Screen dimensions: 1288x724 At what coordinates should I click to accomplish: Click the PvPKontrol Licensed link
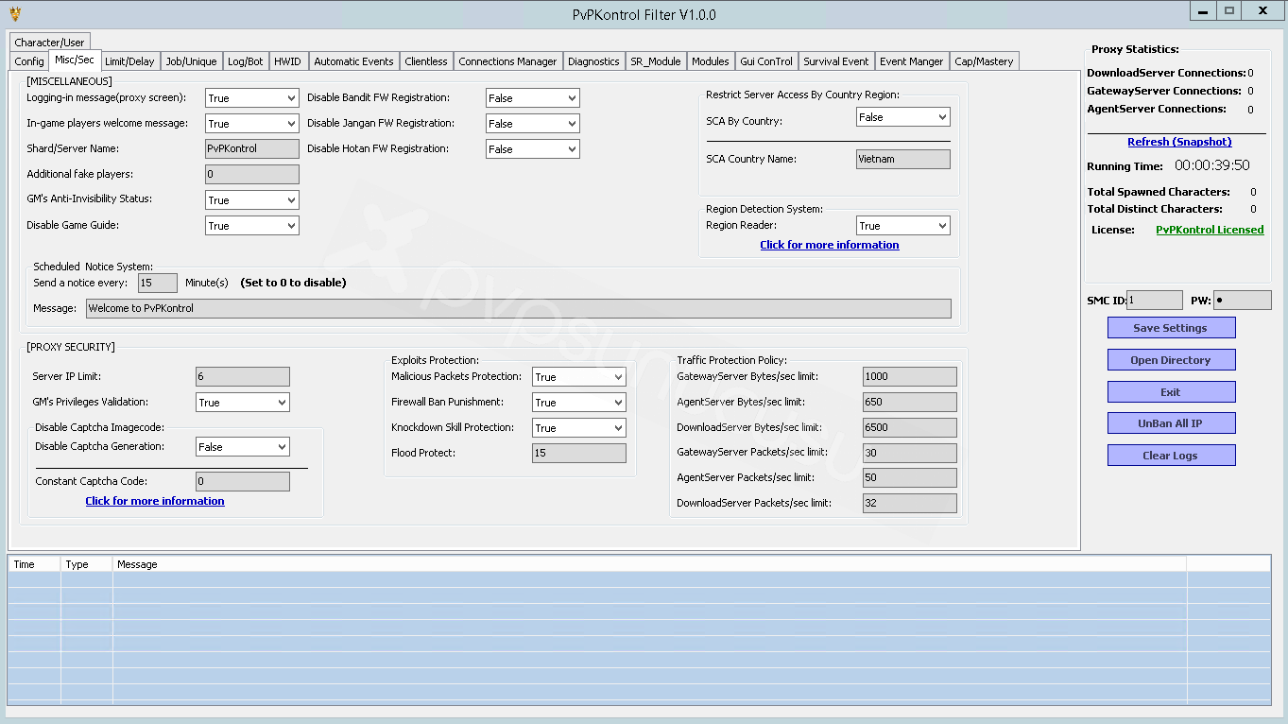click(1210, 230)
